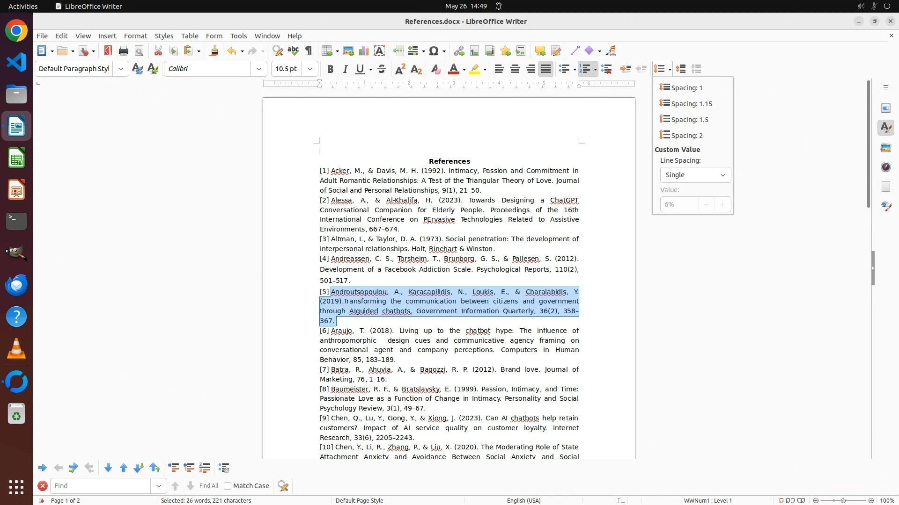Image resolution: width=899 pixels, height=505 pixels.
Task: Click into the Find text field
Action: tap(101, 486)
